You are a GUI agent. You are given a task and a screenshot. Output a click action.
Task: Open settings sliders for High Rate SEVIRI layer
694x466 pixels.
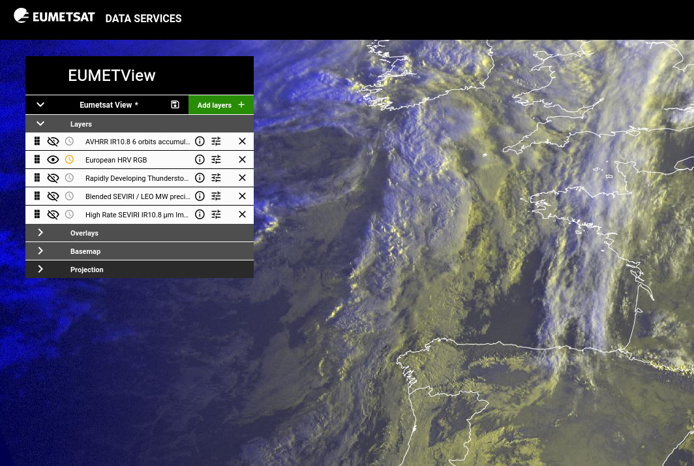[x=216, y=214]
